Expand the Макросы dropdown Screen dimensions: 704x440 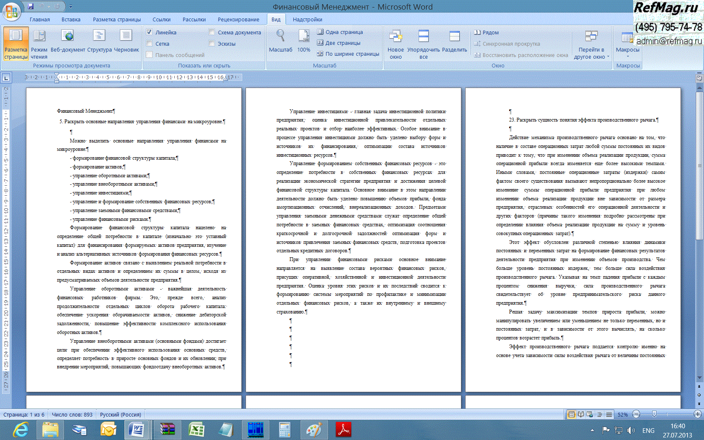627,56
